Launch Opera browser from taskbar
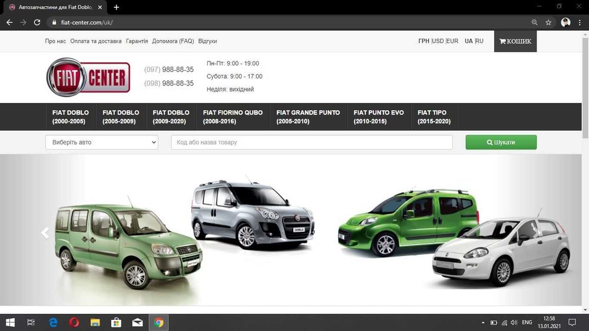This screenshot has width=589, height=331. click(x=74, y=322)
